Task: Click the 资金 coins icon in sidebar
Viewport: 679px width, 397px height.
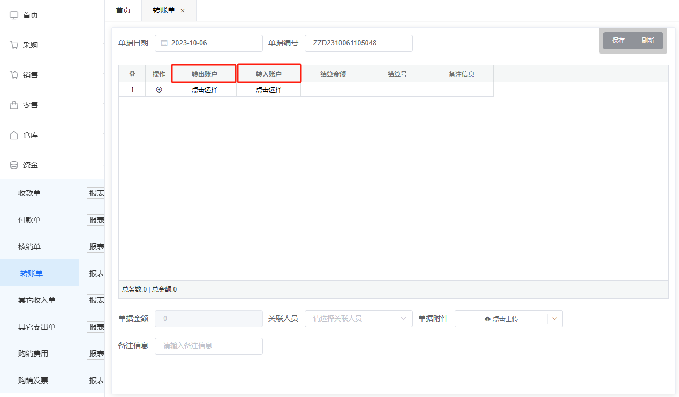Action: [14, 165]
